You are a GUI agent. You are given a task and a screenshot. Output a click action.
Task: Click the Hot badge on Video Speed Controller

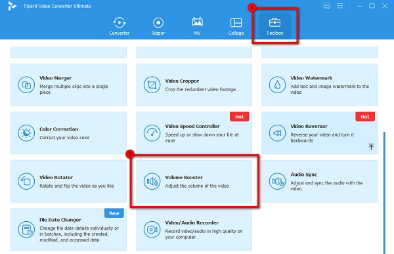click(240, 117)
